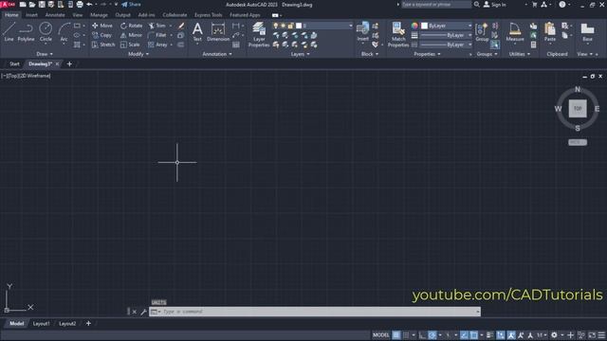Image resolution: width=607 pixels, height=341 pixels.
Task: Expand the Modify panel
Action: pyautogui.click(x=138, y=54)
